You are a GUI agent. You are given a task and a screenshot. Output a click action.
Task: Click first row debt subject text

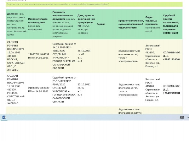[x=129, y=56]
